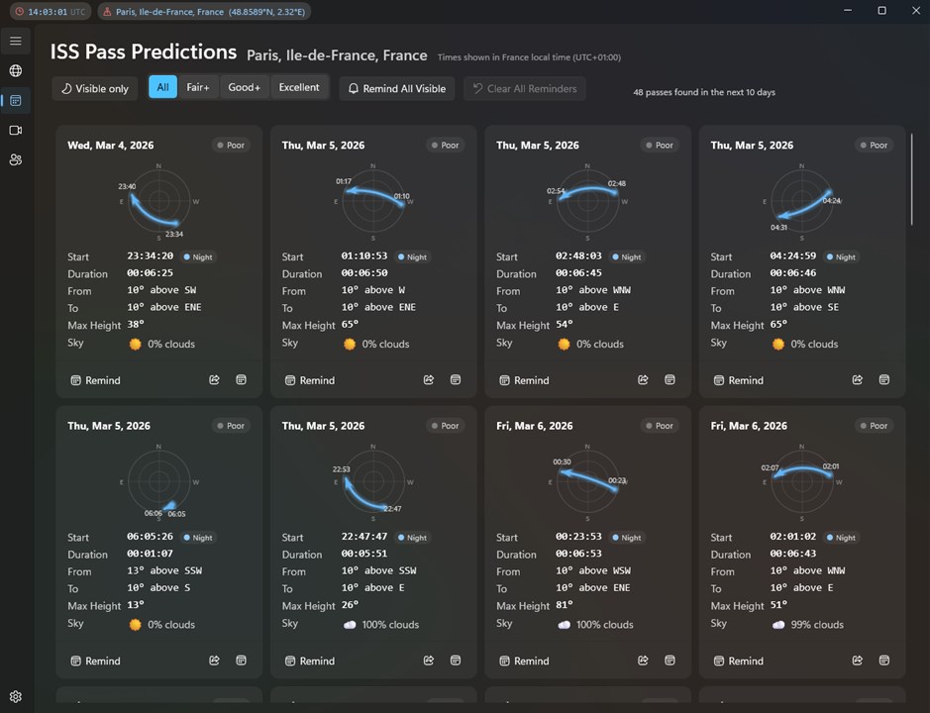Set reminder for the 04:24:59 pass
The height and width of the screenshot is (713, 930).
coord(739,380)
